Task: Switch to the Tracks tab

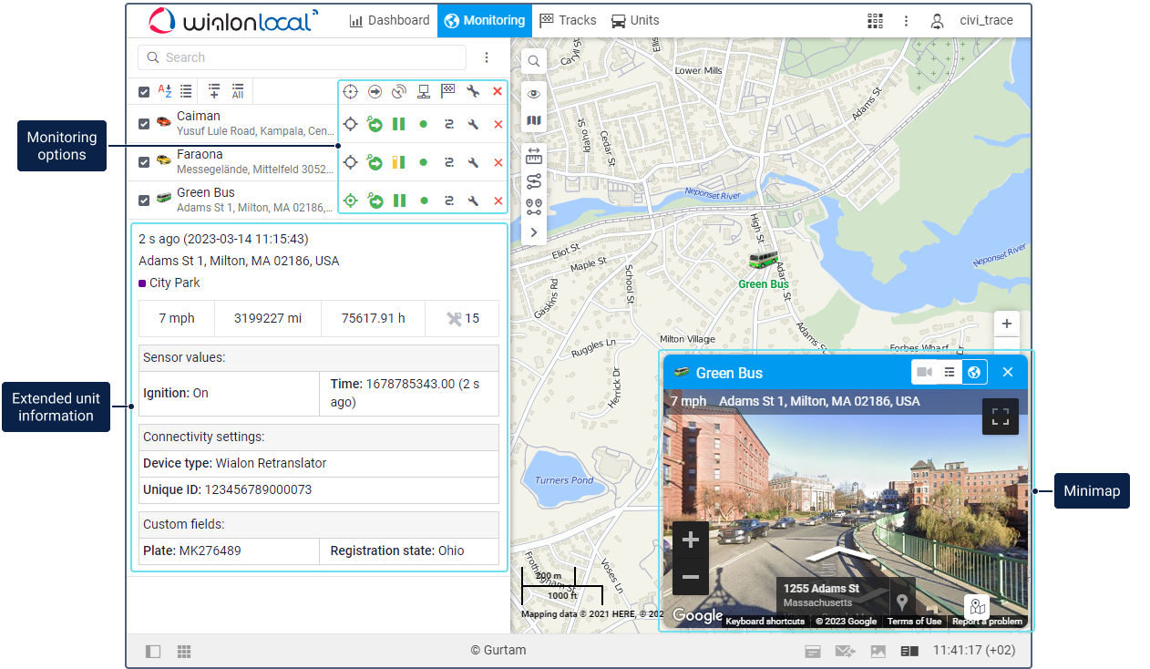Action: click(568, 20)
